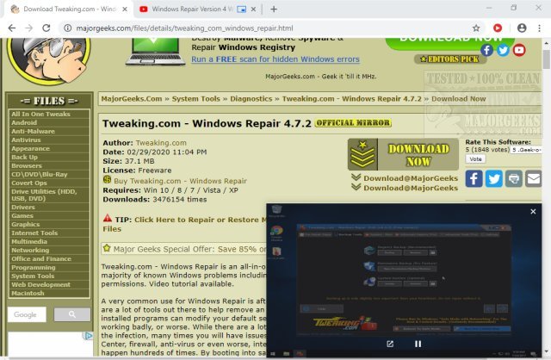Open MajorGeeks Twitter page in header
Viewport: 551px width, 360px height.
point(503,50)
